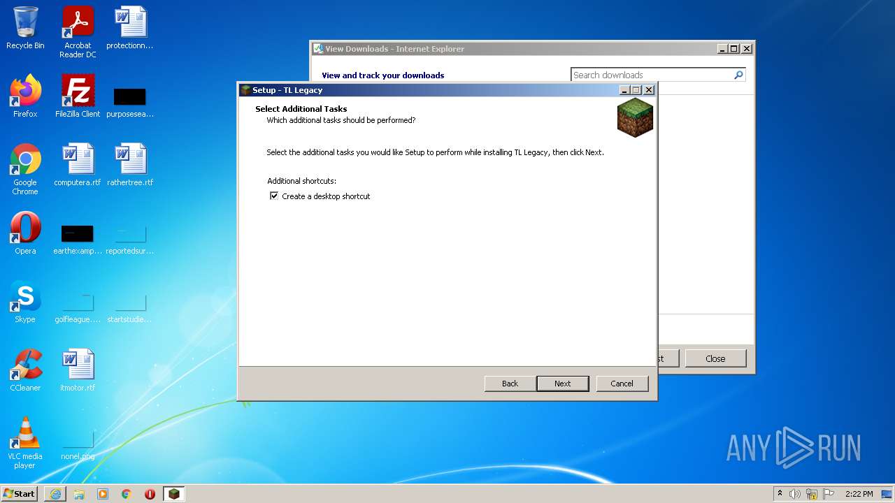Open Opera desktop shortcut
The image size is (895, 503).
click(25, 233)
